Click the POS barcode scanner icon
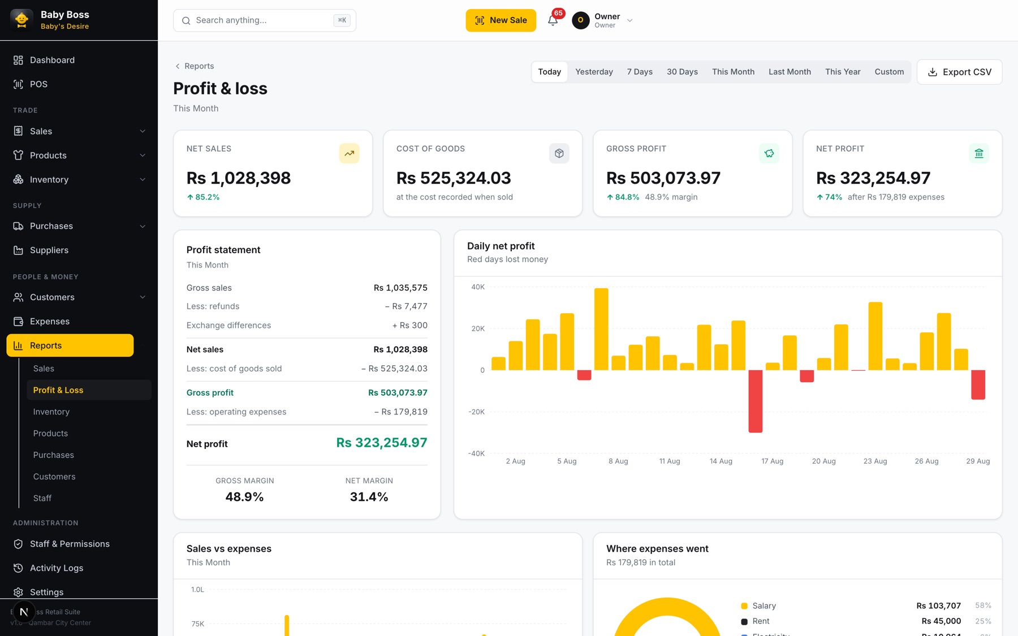 coord(18,84)
